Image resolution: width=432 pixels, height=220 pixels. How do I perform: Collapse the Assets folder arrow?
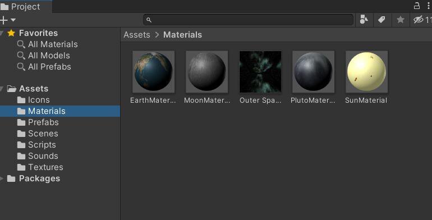[2, 89]
